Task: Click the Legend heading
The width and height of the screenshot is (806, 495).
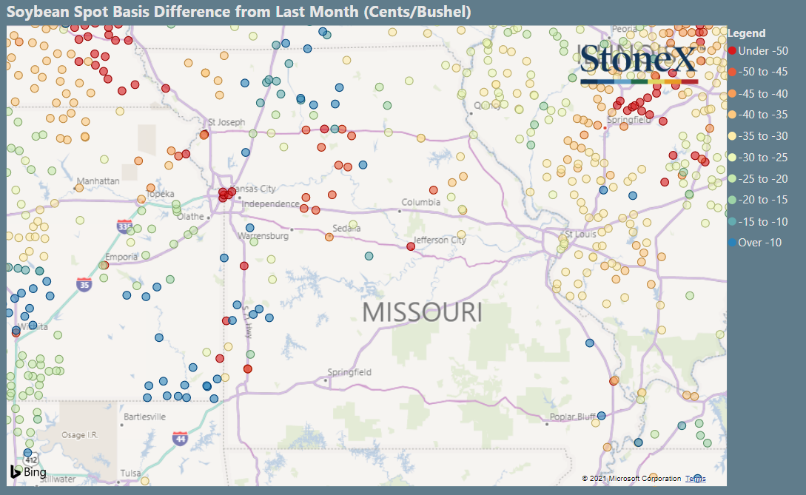Action: point(746,33)
